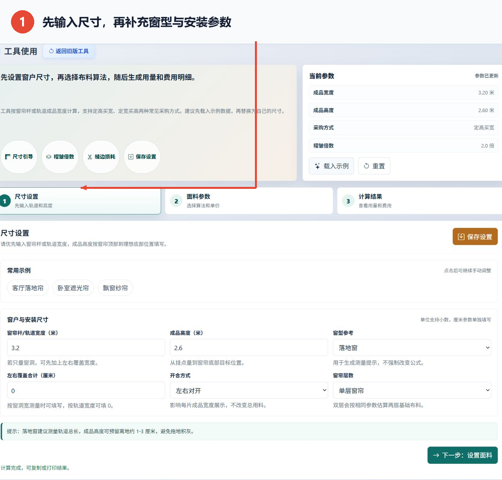The width and height of the screenshot is (502, 480).
Task: Click the 当前参数 panel heading
Action: (322, 76)
